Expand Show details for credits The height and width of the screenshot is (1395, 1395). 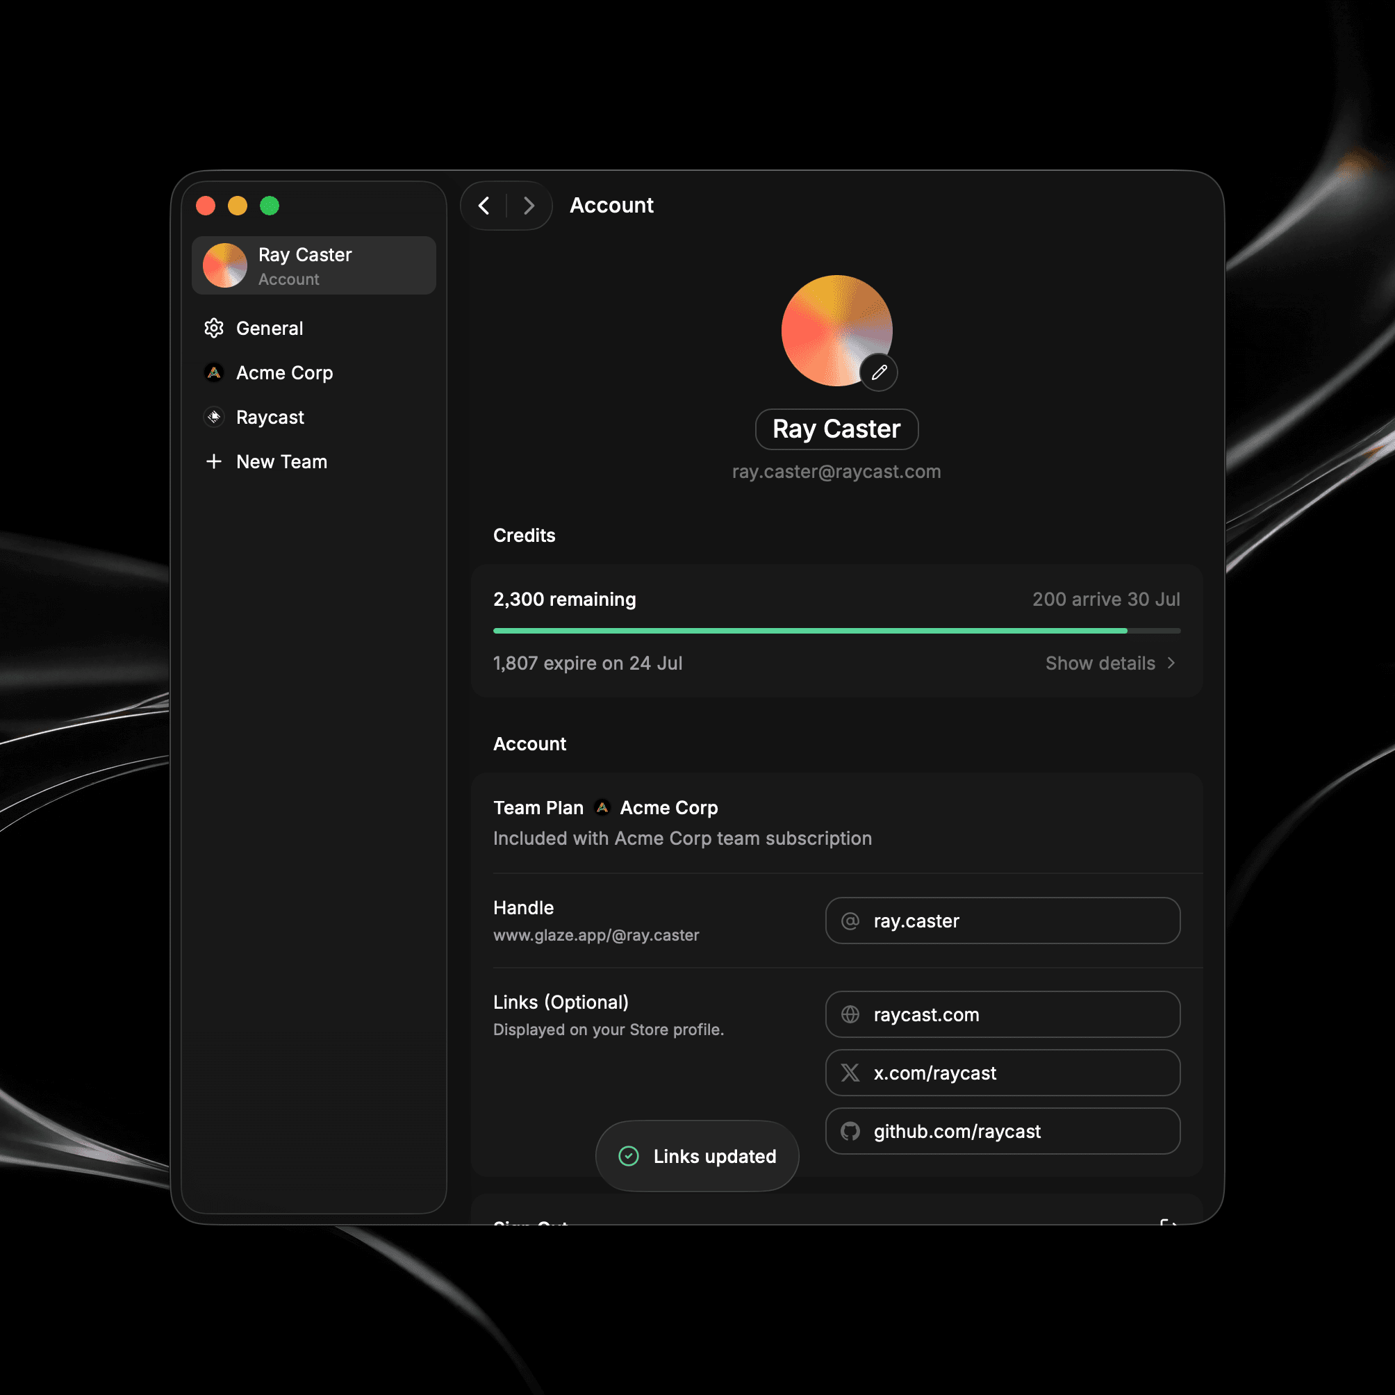(1112, 663)
